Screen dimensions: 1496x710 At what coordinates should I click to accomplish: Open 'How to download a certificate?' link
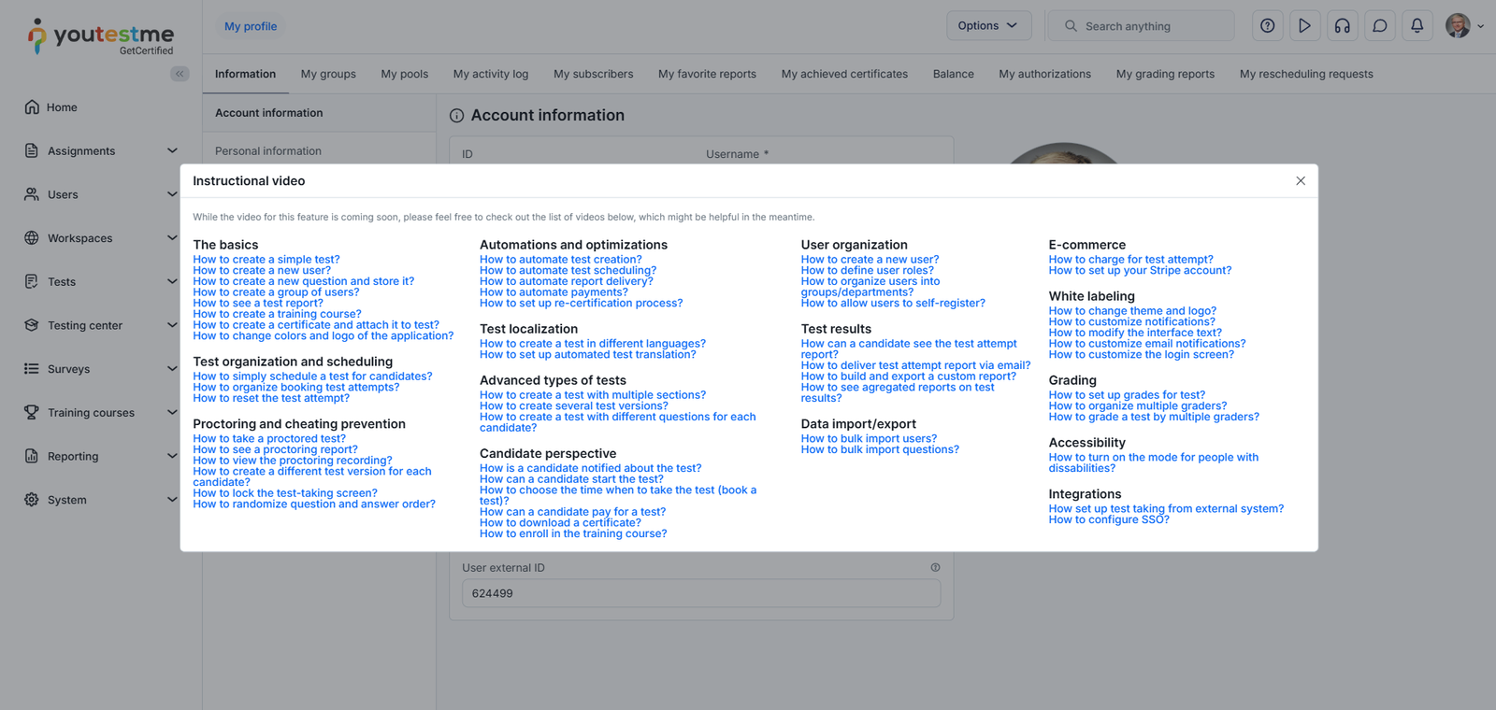point(560,523)
